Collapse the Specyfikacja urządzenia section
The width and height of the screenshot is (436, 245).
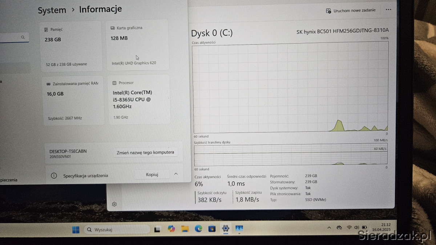(x=176, y=174)
